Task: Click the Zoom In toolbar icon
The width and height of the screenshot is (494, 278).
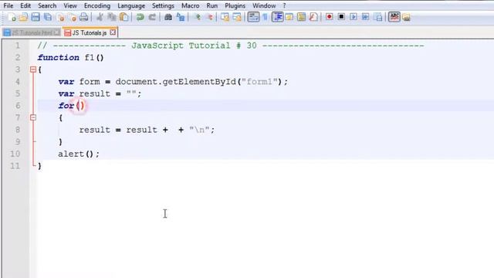Action: pyautogui.click(x=198, y=17)
